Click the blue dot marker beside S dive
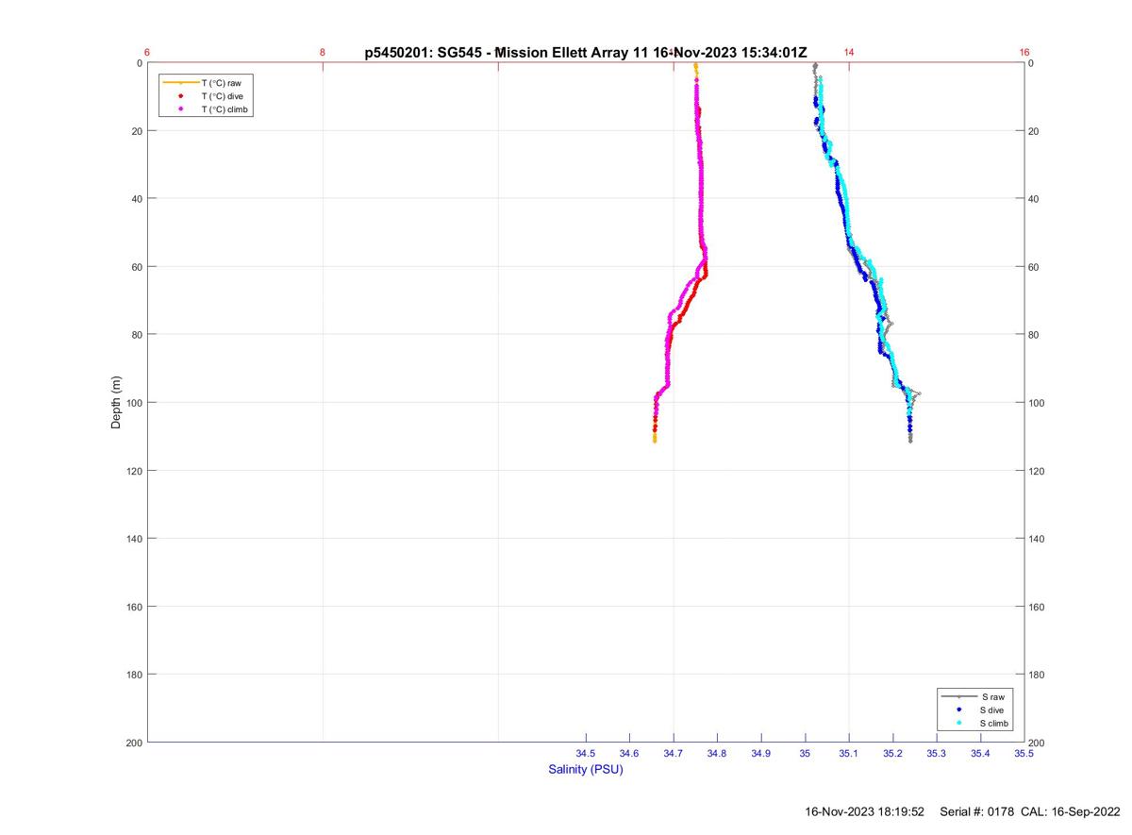Screen dimensions: 1132x835 click(x=959, y=710)
